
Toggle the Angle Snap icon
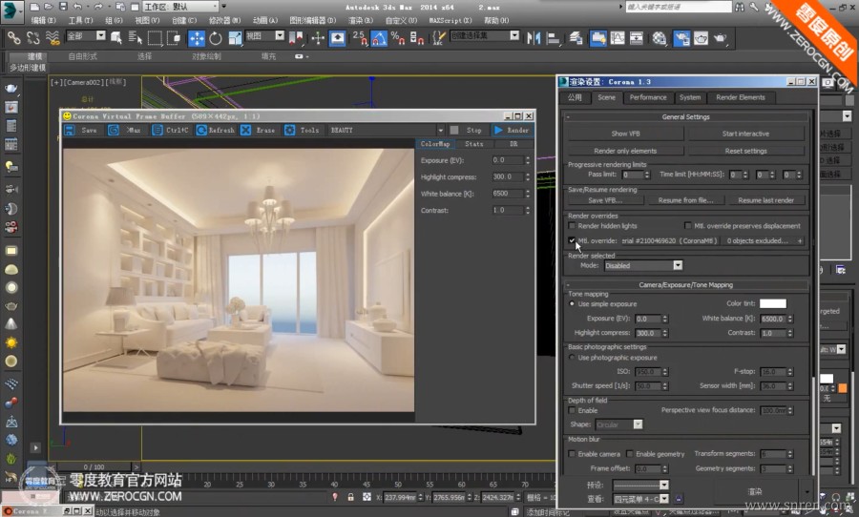(379, 38)
